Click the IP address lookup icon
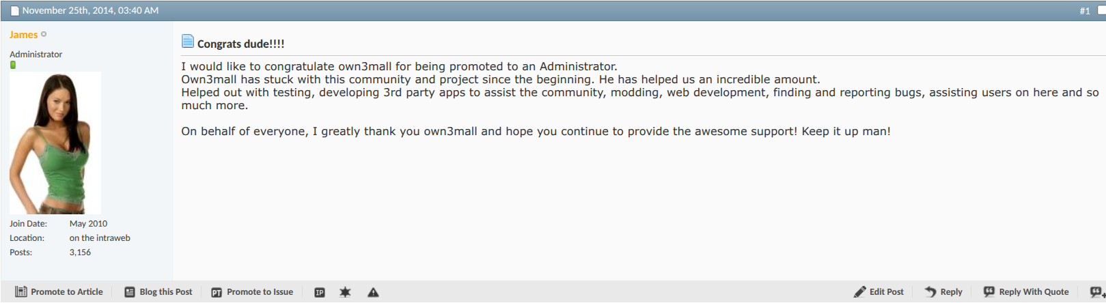The height and width of the screenshot is (303, 1106). [x=319, y=292]
